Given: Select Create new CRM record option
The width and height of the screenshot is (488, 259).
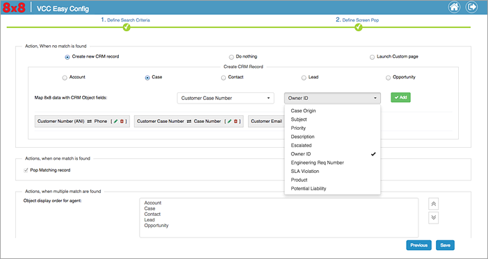Looking at the screenshot, I should coord(67,57).
